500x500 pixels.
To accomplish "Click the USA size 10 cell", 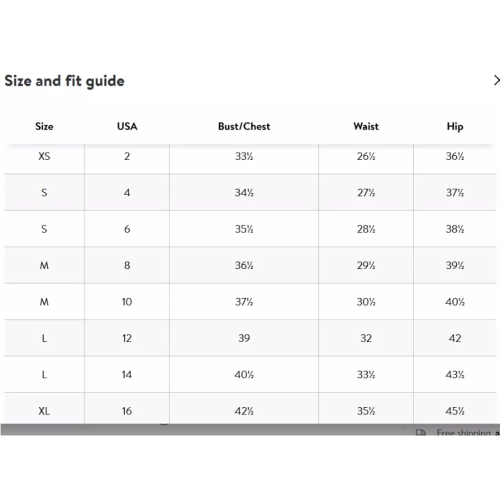I will coord(127,301).
